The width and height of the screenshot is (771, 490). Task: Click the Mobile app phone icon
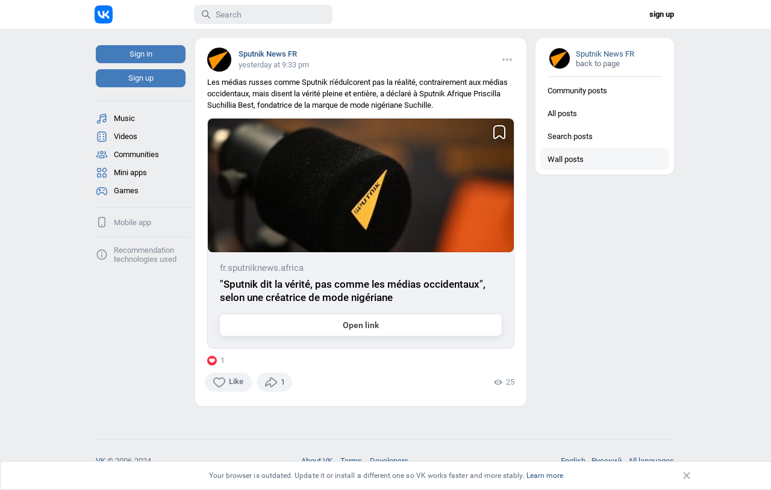102,222
